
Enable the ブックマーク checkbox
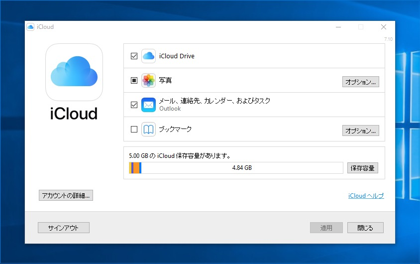click(x=134, y=130)
